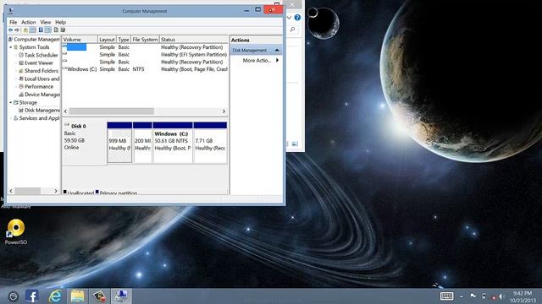This screenshot has height=304, width=542.
Task: Click large icons view button in background window
Action: (295, 144)
